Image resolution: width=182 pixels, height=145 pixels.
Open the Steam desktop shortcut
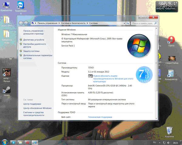pyautogui.click(x=6, y=90)
